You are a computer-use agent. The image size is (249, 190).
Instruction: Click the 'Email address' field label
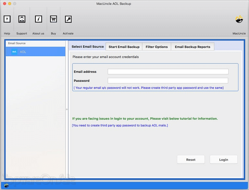(x=85, y=72)
